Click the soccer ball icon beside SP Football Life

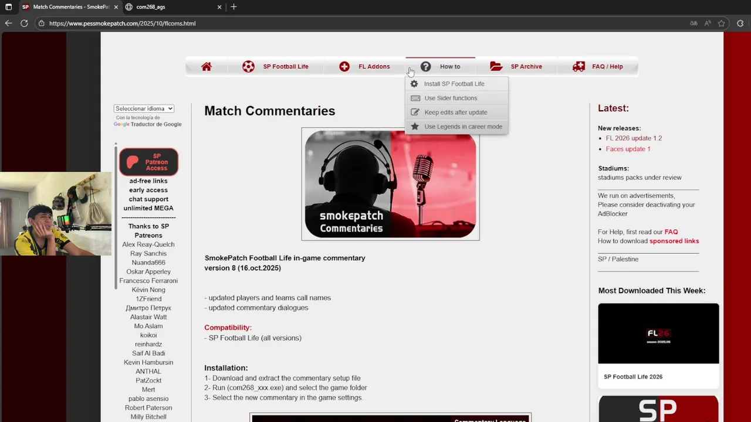(x=248, y=67)
